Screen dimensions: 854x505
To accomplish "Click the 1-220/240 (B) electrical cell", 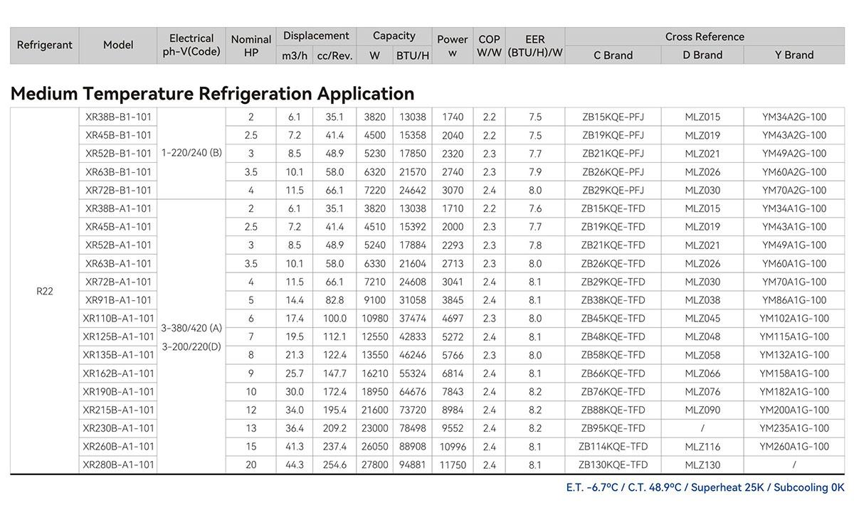I will click(x=191, y=153).
